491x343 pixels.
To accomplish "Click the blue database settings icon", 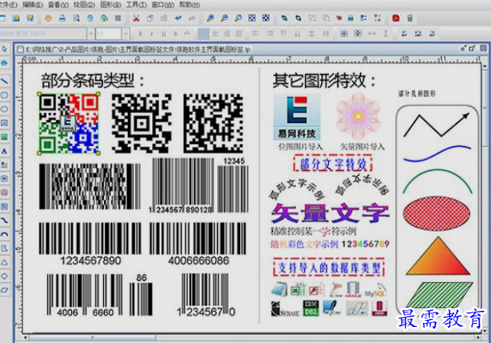I will coord(90,18).
